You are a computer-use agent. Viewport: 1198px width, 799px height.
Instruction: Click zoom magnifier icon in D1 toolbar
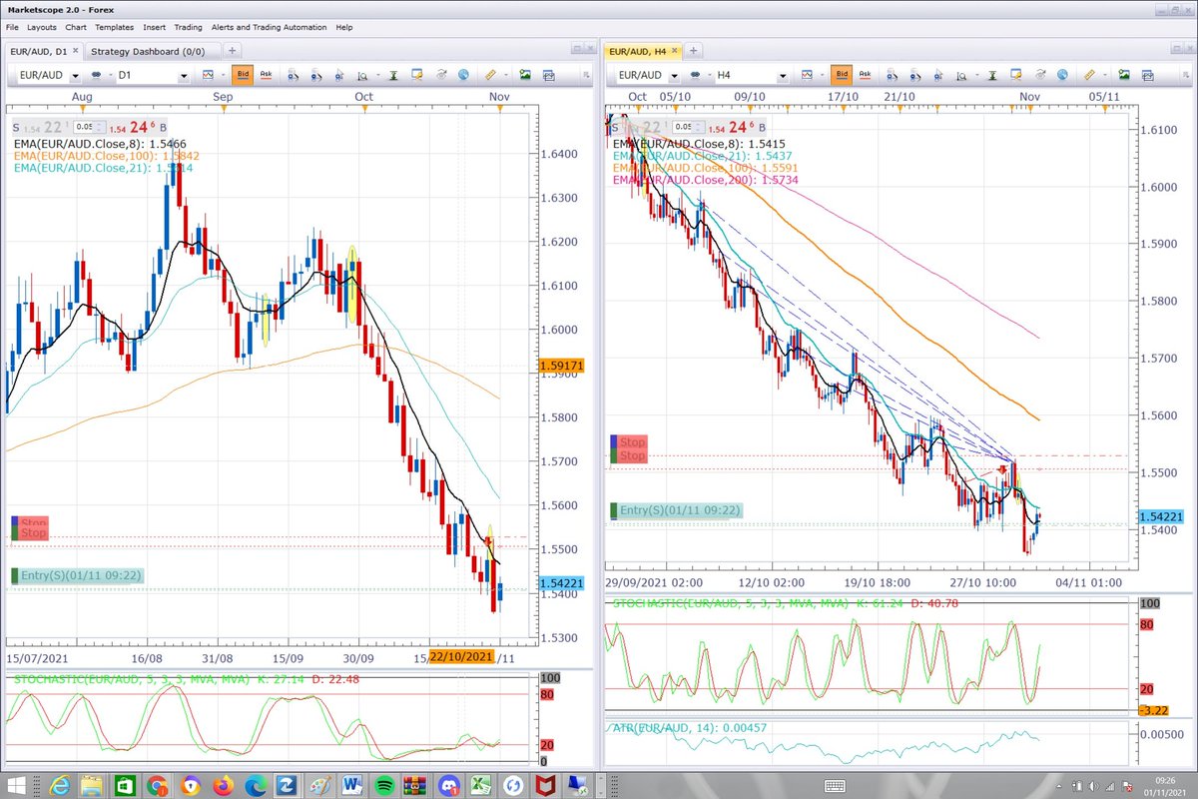(363, 76)
